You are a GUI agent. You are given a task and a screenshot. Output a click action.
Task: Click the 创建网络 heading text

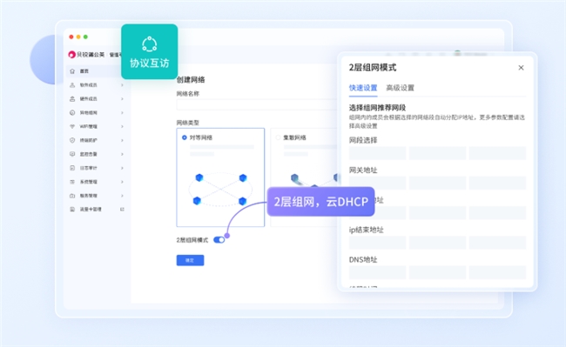(x=191, y=80)
